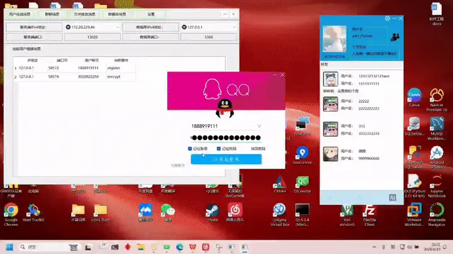
Task: Click the blue secure login button
Action: click(x=226, y=159)
